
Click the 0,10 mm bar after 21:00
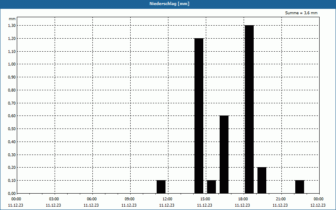click(299, 187)
